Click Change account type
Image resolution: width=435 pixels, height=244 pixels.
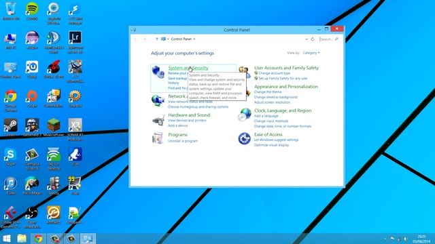click(275, 73)
